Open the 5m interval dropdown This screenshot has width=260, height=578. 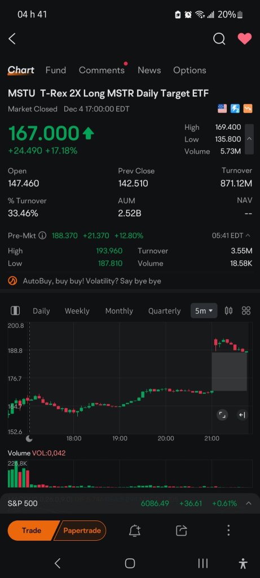click(204, 311)
